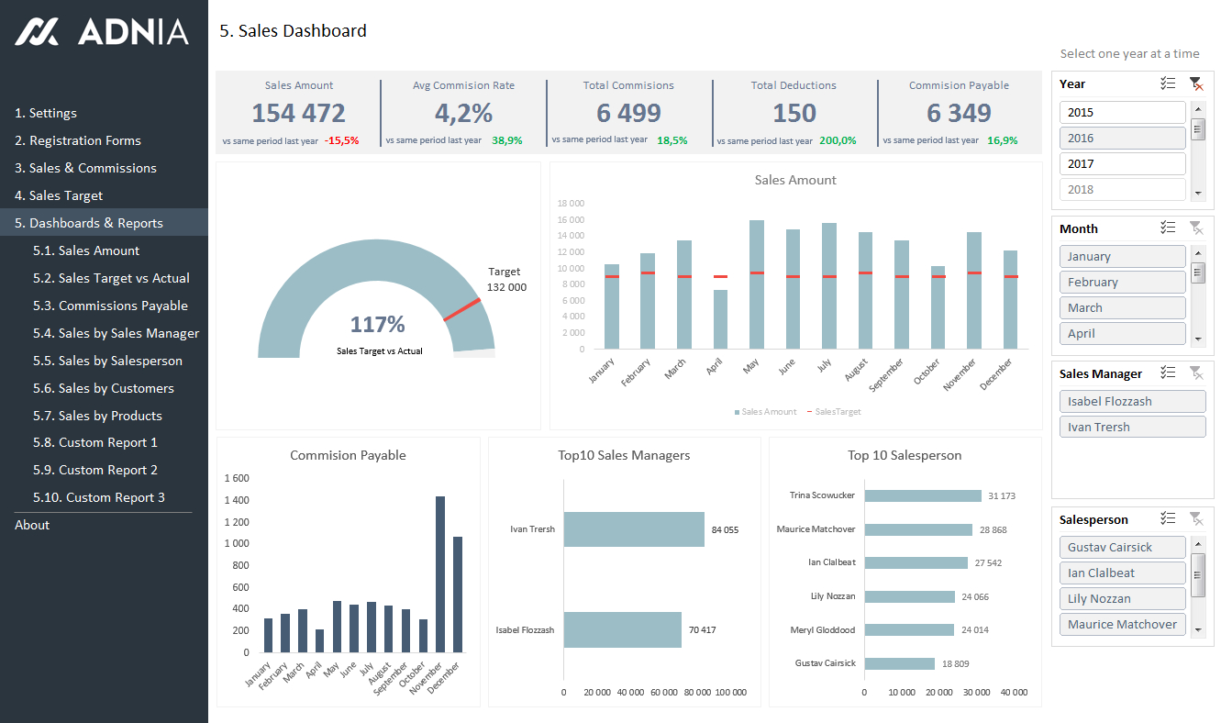Clear the Salesperson slicer filter
Screen dimensions: 1221x723
coord(1196,518)
